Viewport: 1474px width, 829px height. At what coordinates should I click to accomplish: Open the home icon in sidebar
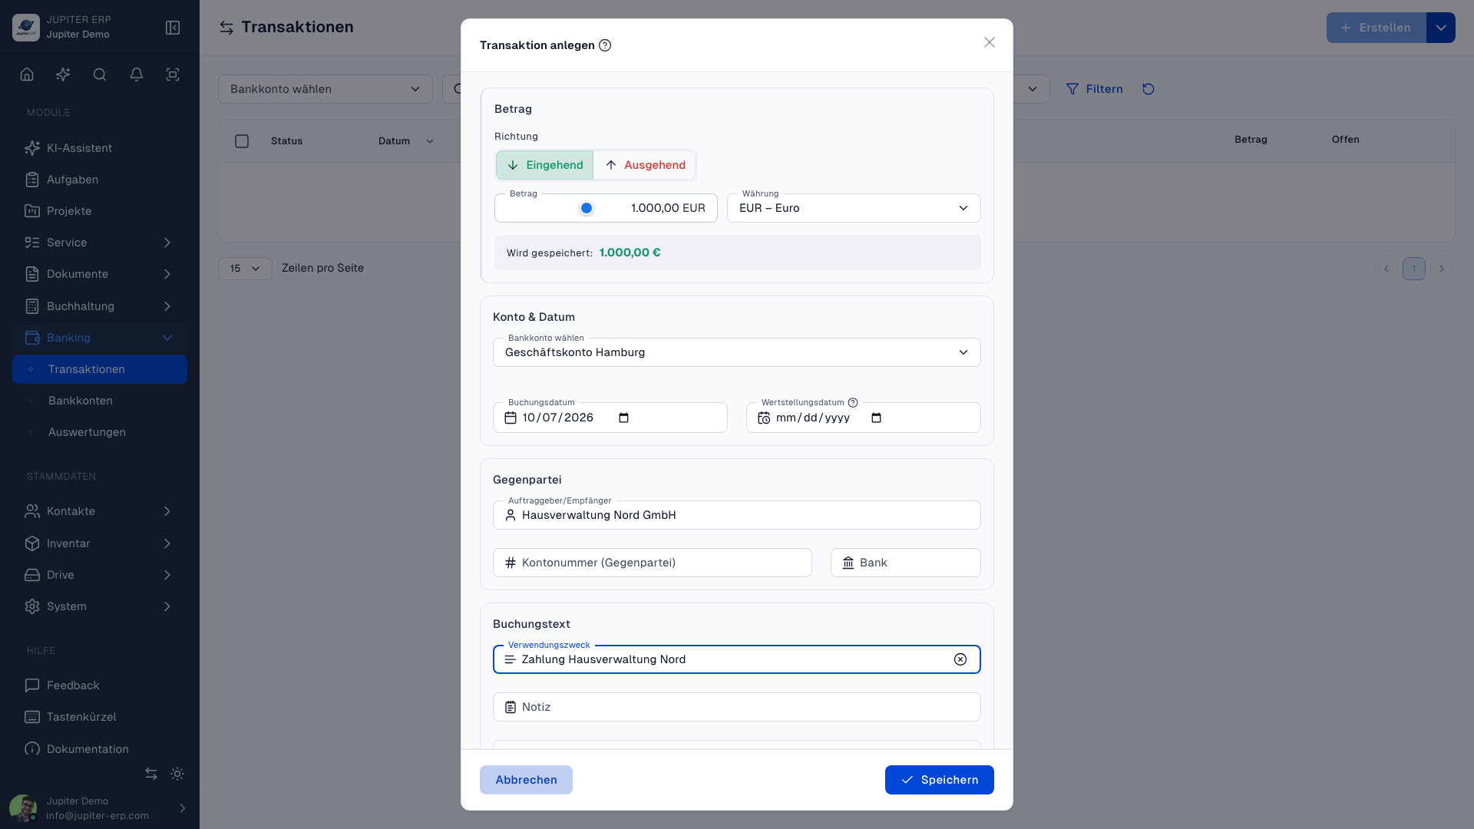point(27,74)
